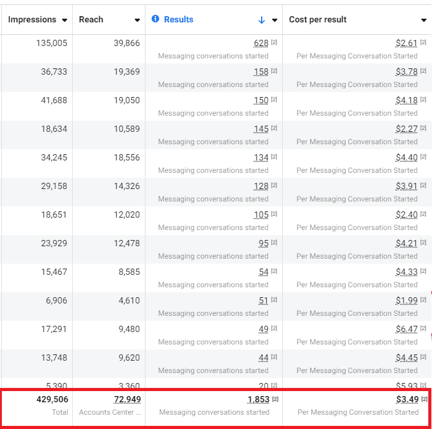Click the 54 results value
Viewport: 432px width, 429px height.
pos(264,272)
